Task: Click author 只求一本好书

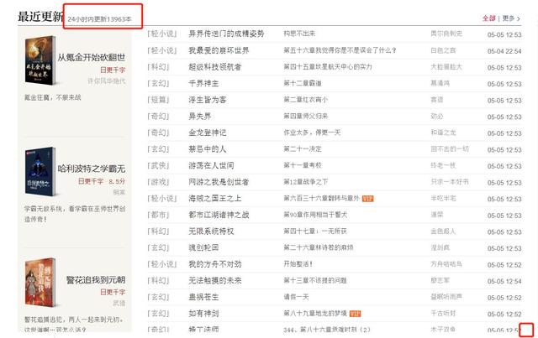Action: point(450,182)
